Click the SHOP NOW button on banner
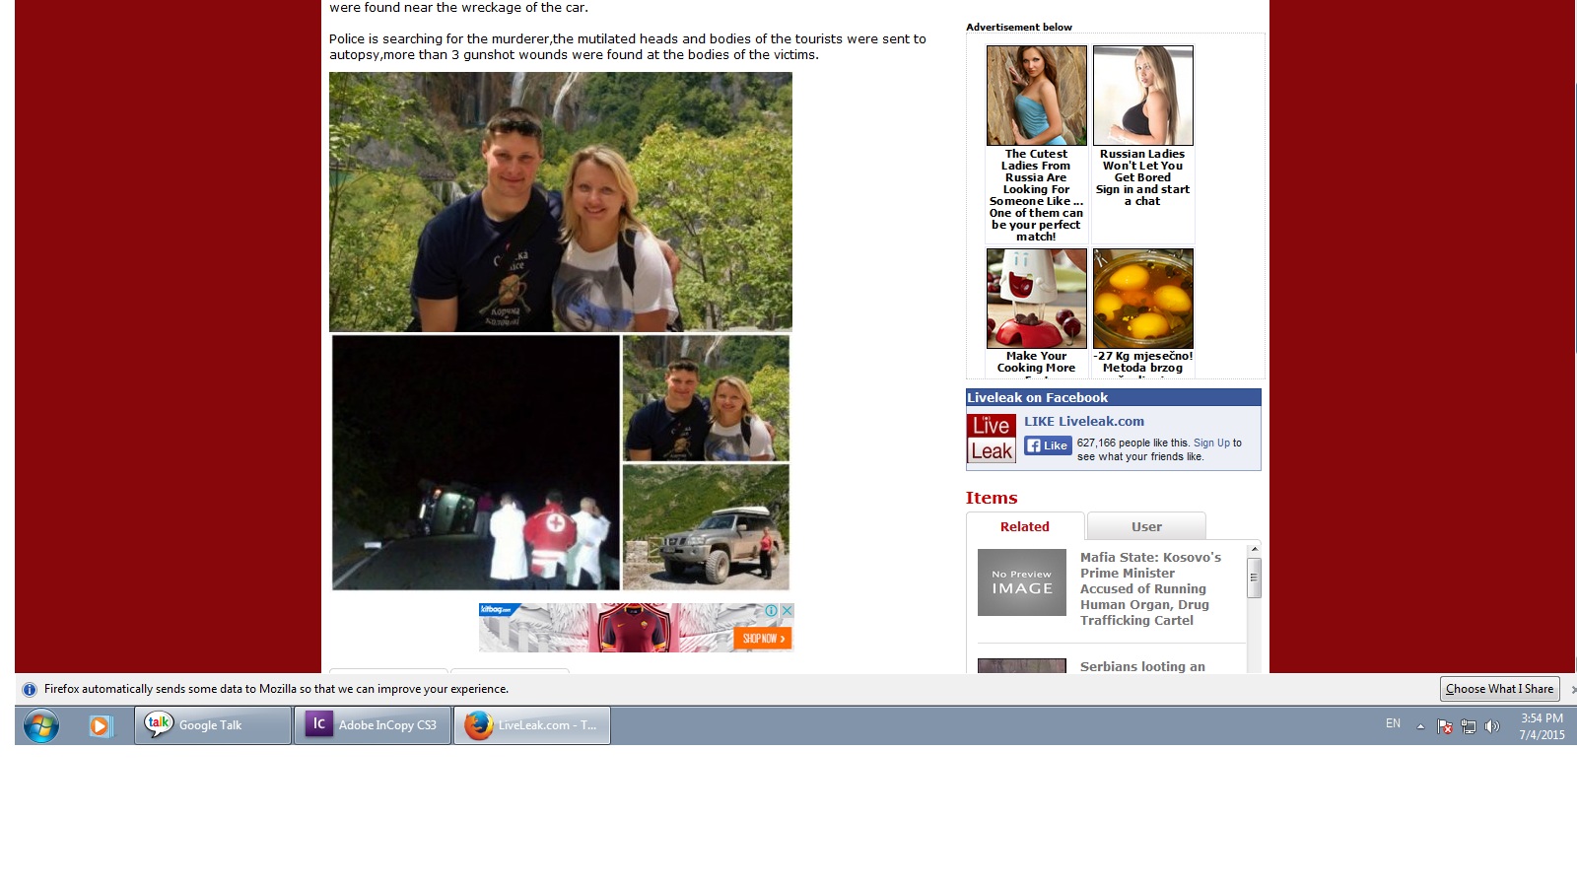Viewport: 1577px width, 887px height. [x=763, y=639]
